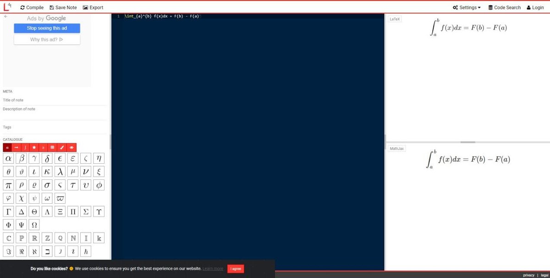Click Save Note in the toolbar
550x278 pixels.
tap(63, 7)
